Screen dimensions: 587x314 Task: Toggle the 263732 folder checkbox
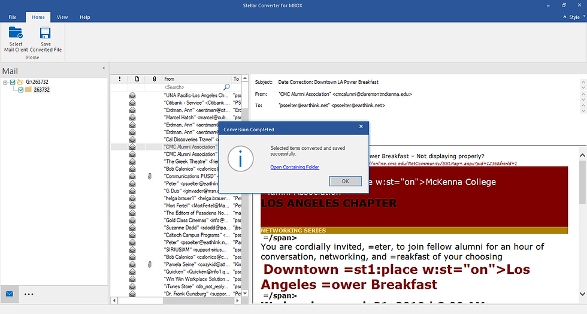pyautogui.click(x=21, y=90)
